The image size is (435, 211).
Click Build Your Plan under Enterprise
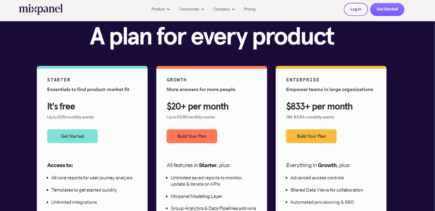point(311,136)
